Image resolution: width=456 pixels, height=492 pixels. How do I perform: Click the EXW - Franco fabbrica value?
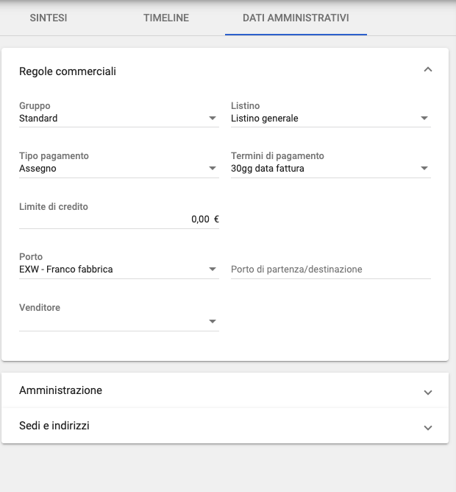pyautogui.click(x=66, y=270)
